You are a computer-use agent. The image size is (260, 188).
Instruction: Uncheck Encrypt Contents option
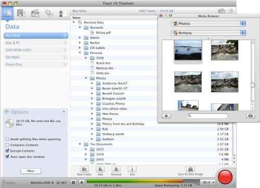coord(7,151)
